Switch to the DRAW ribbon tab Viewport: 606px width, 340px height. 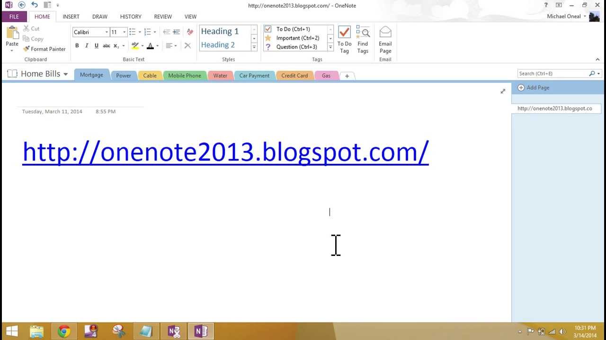coord(100,17)
